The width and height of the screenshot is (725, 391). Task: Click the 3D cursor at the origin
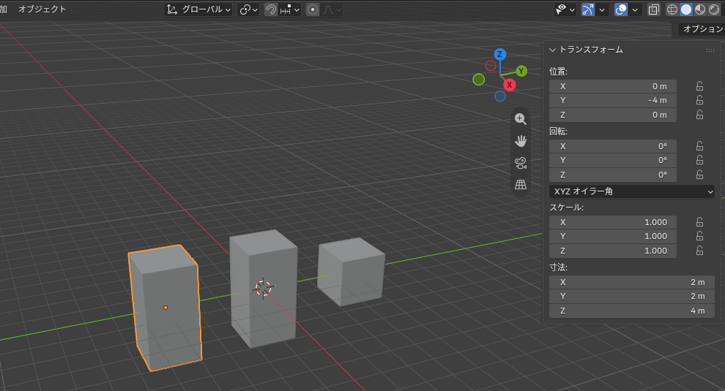[264, 288]
